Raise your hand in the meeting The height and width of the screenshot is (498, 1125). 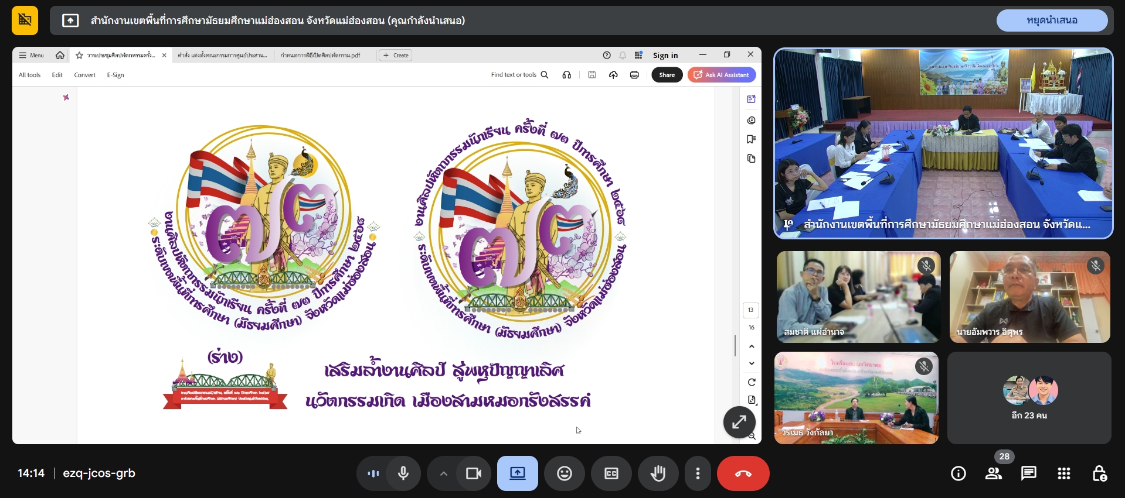click(x=658, y=473)
